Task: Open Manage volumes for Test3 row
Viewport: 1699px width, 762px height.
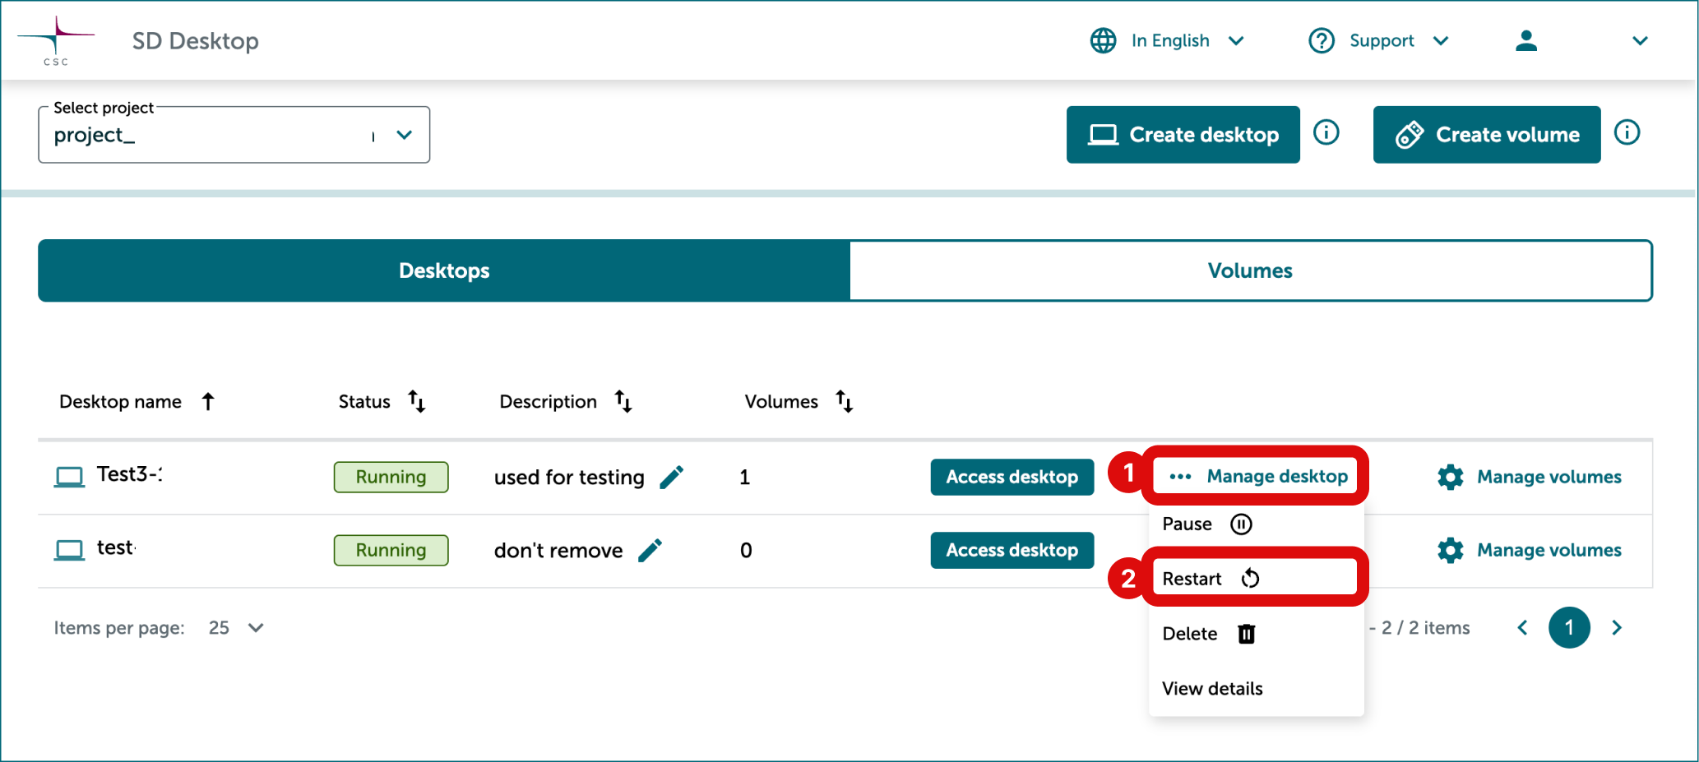Action: (1530, 477)
